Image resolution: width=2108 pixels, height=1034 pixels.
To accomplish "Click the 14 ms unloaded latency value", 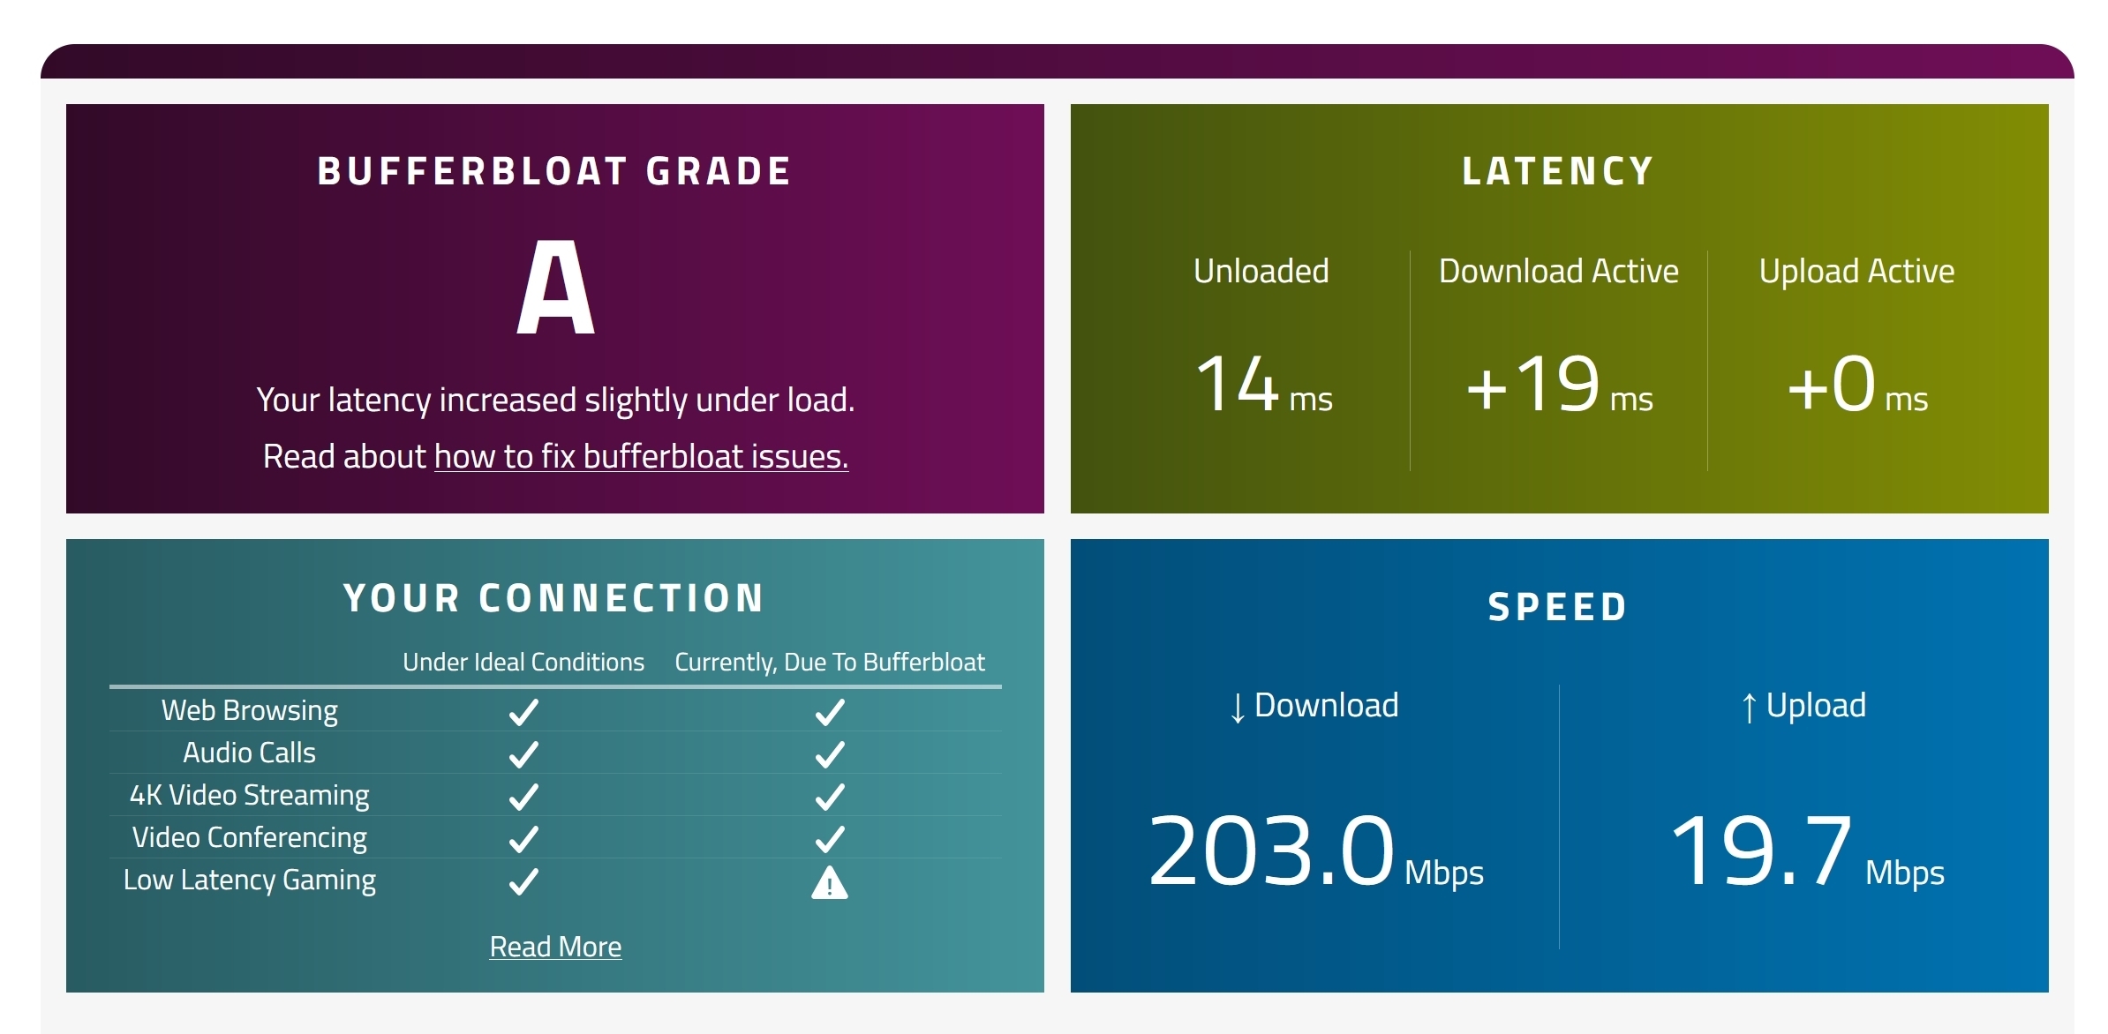I will (1263, 385).
